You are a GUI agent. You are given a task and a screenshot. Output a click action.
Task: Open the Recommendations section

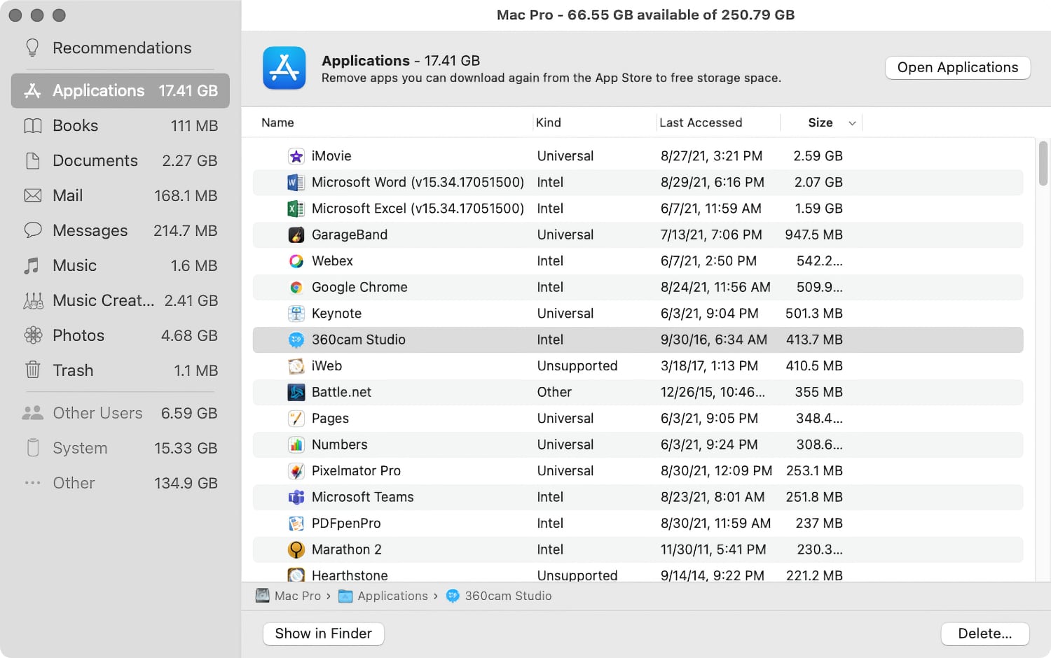(121, 48)
